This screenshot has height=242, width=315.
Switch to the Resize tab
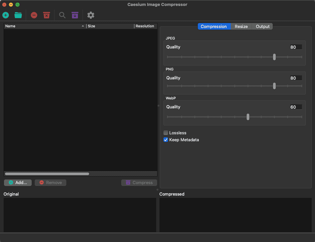(241, 26)
